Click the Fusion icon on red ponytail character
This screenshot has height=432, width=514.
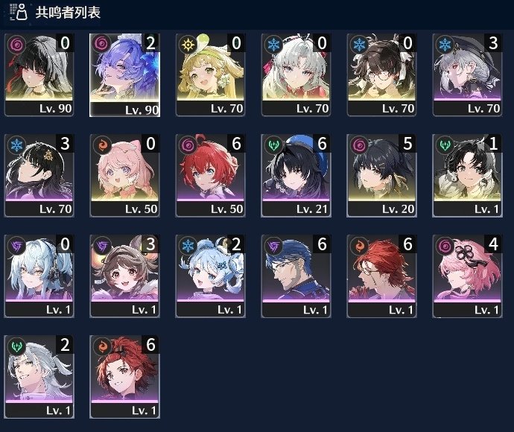coord(102,346)
